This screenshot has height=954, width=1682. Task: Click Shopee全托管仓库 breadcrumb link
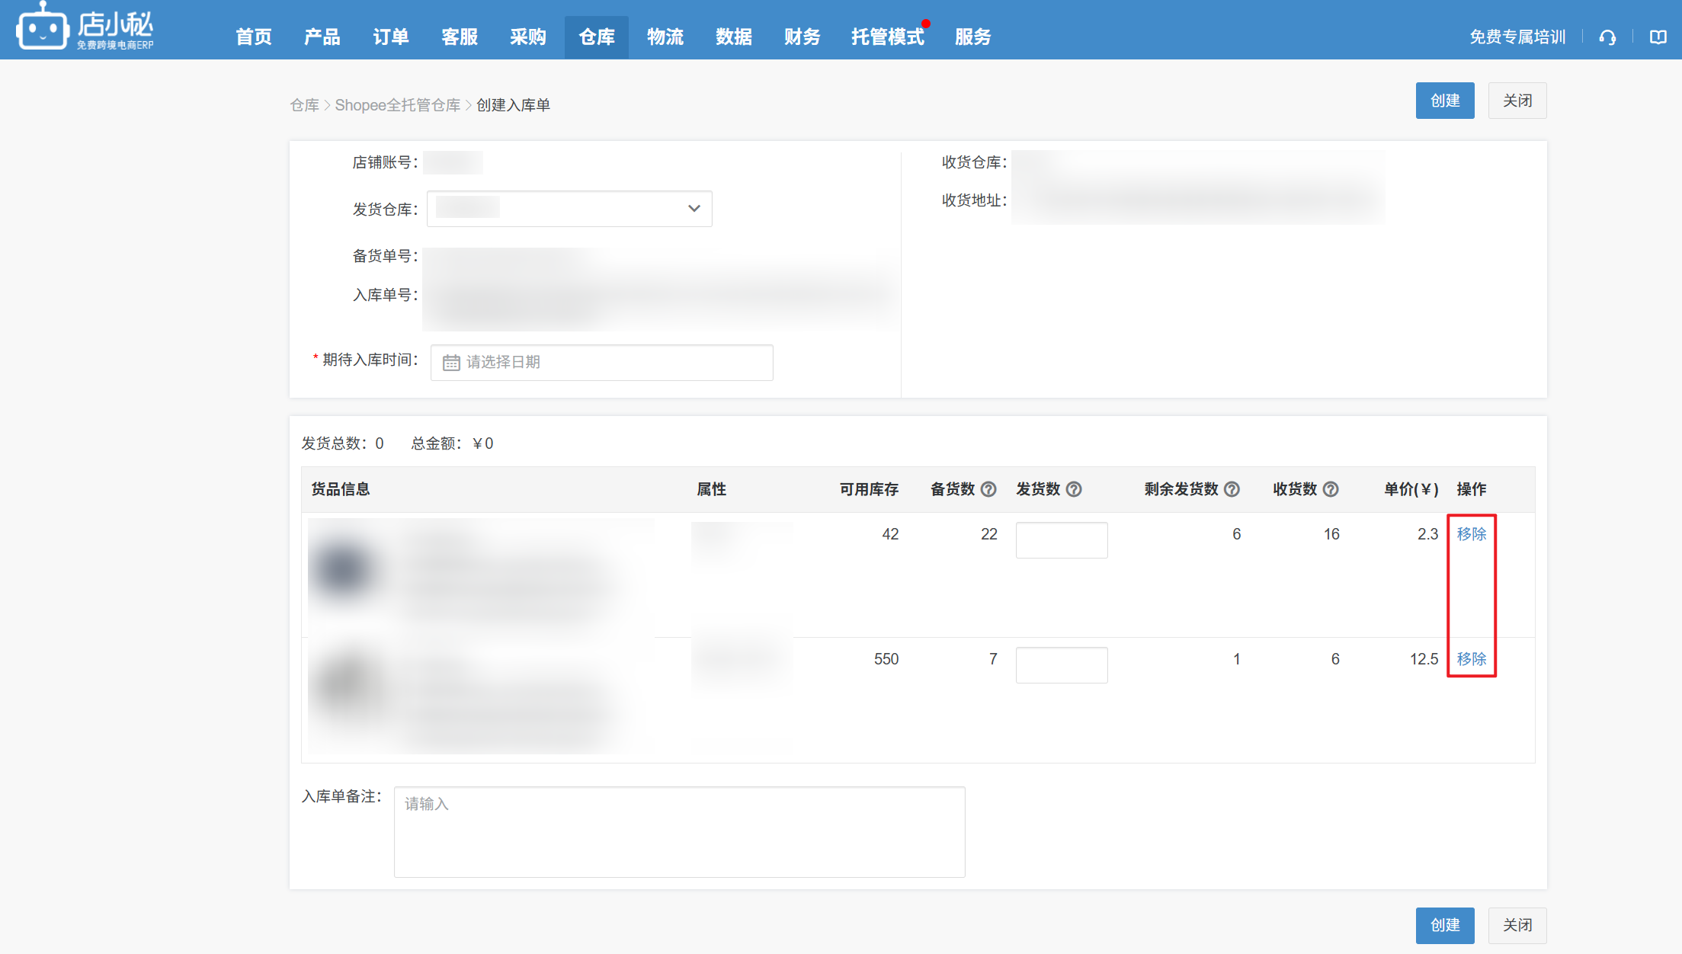point(397,105)
